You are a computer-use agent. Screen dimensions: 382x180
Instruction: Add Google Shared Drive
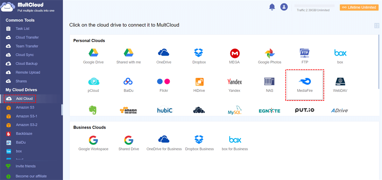129,143
